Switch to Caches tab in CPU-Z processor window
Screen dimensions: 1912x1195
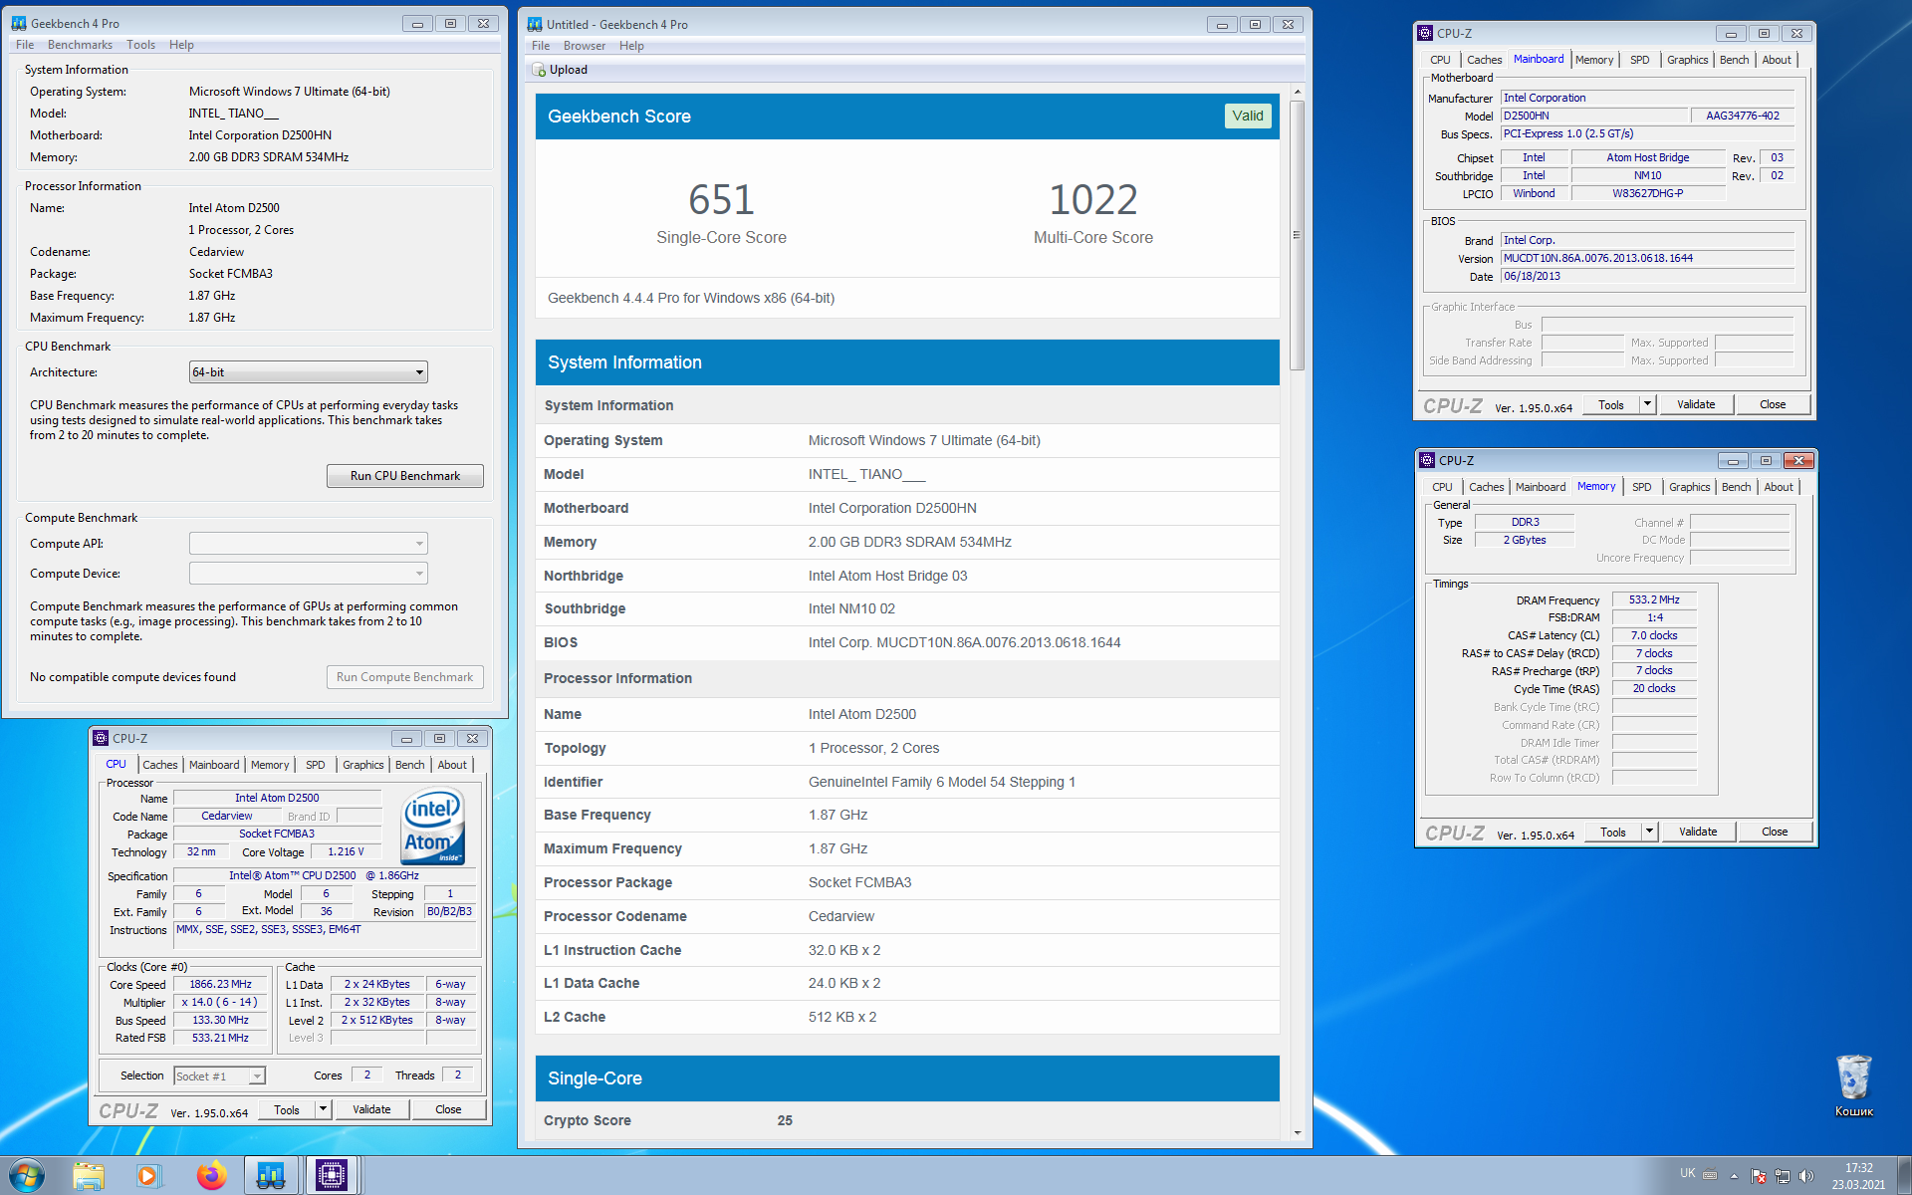tap(159, 765)
